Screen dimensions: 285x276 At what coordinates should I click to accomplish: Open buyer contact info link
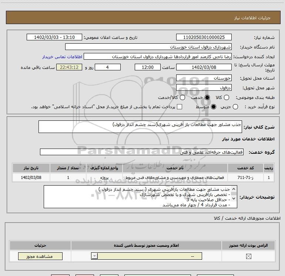pyautogui.click(x=62, y=57)
